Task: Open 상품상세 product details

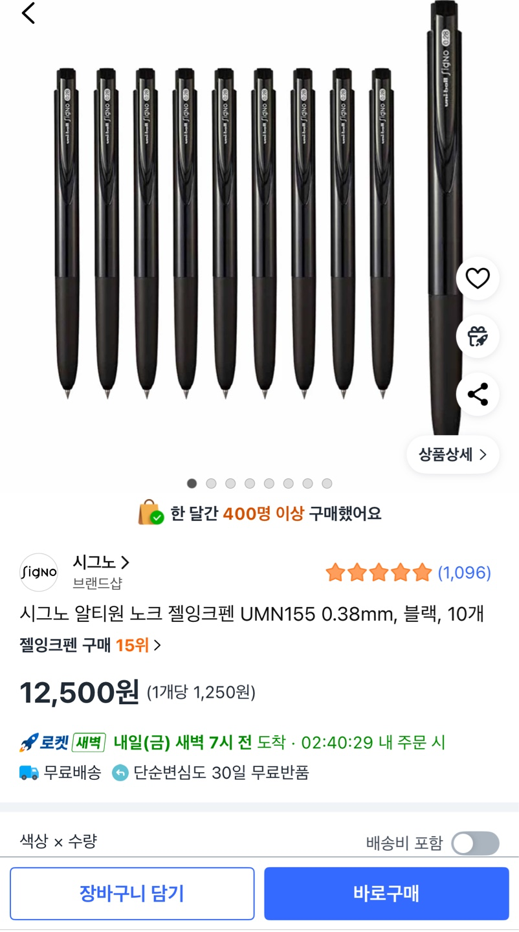Action: point(452,454)
